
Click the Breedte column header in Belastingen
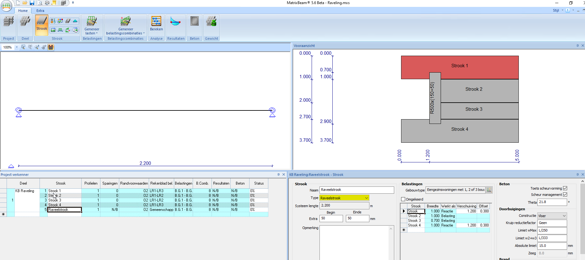click(x=432, y=206)
